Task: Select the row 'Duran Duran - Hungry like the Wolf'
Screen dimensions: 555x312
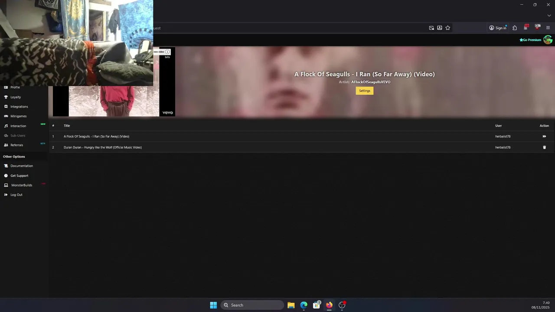Action: (x=302, y=147)
